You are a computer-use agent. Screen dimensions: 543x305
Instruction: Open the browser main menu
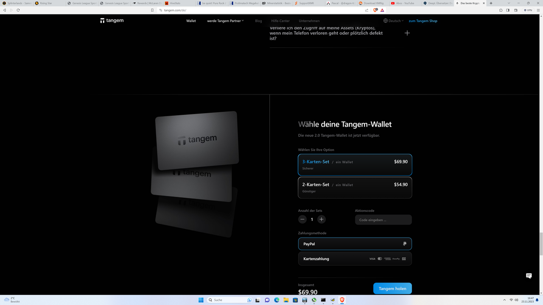(538, 10)
